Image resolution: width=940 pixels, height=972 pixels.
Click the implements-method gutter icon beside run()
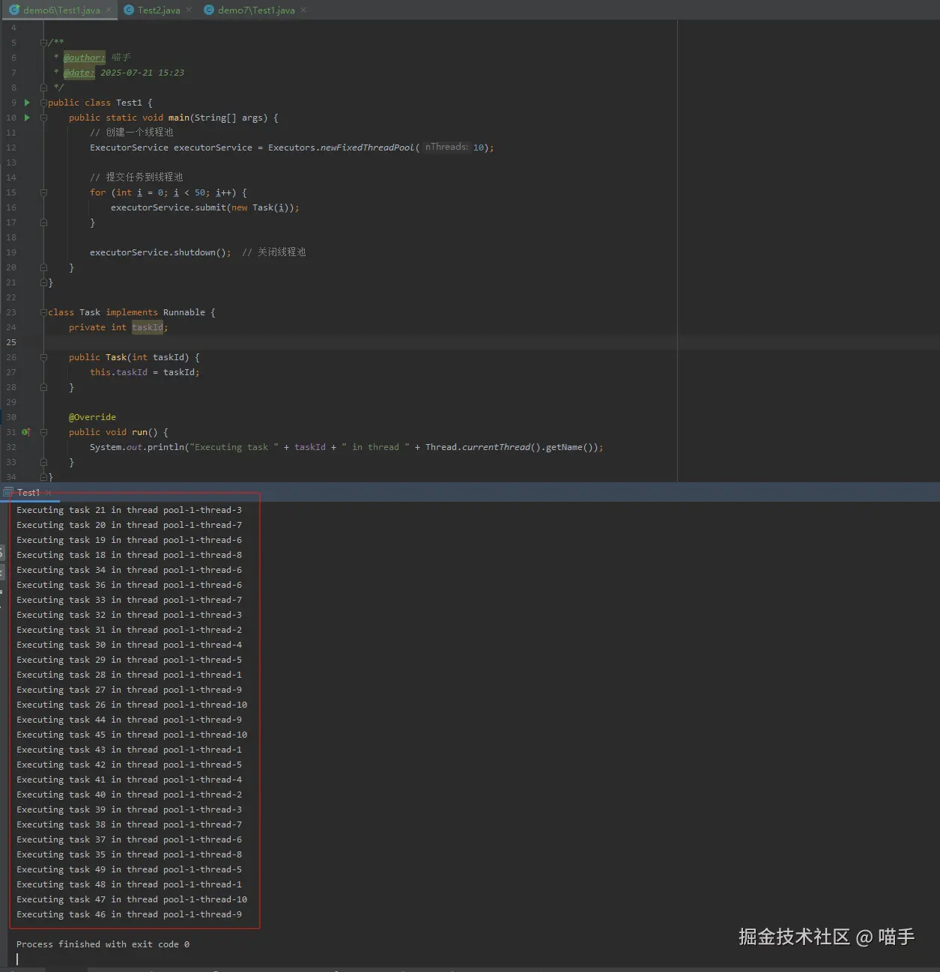tap(26, 432)
